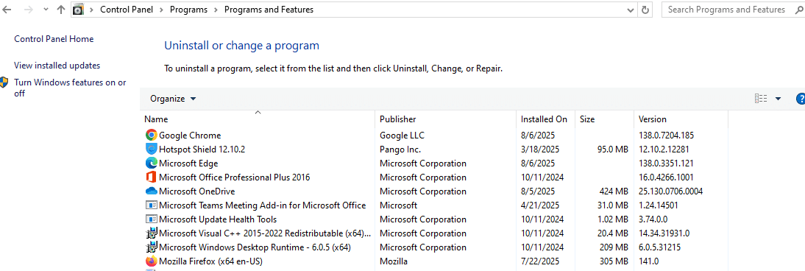Sort by the Installed On column header
Screen dimensions: 805x271
click(x=546, y=119)
